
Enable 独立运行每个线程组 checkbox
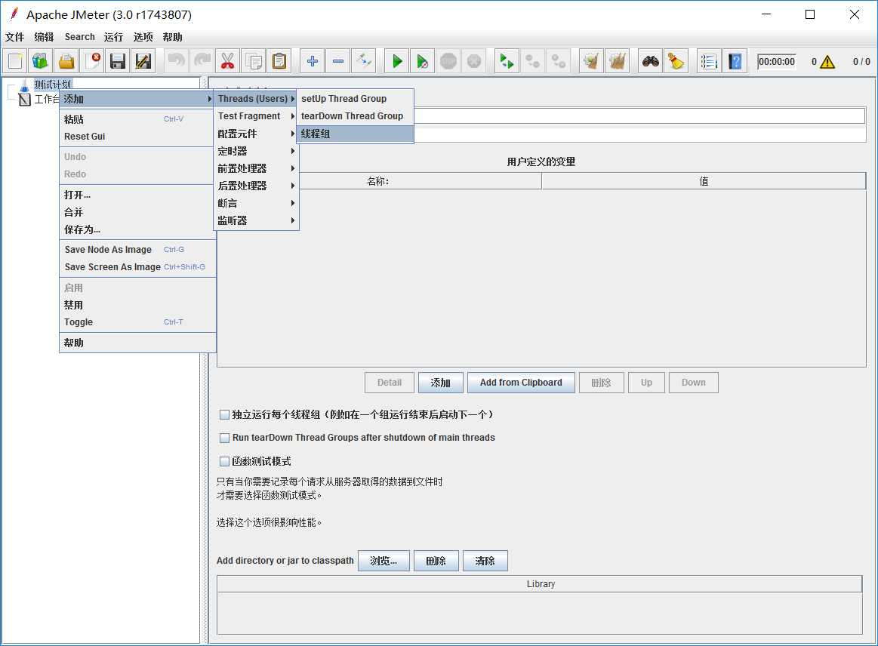[x=224, y=415]
